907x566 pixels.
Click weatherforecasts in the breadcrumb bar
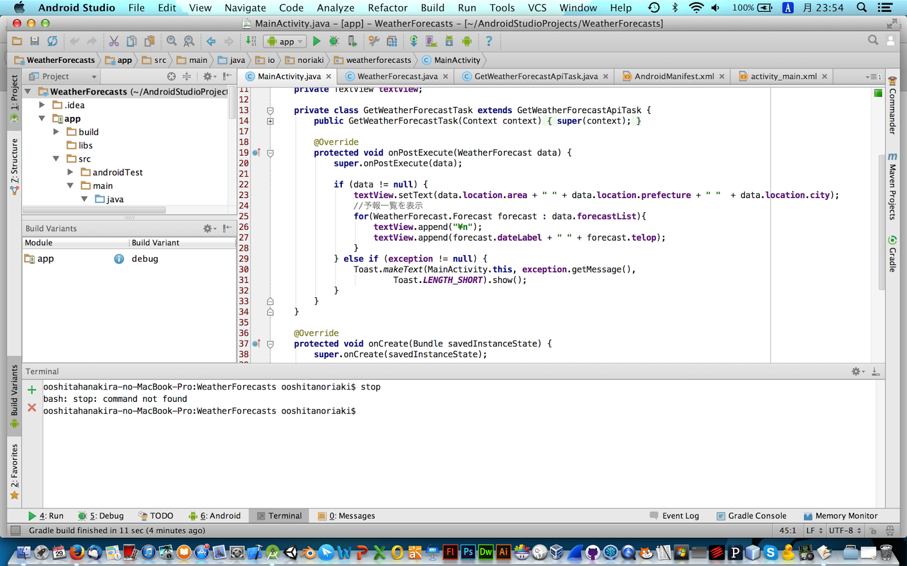[373, 60]
